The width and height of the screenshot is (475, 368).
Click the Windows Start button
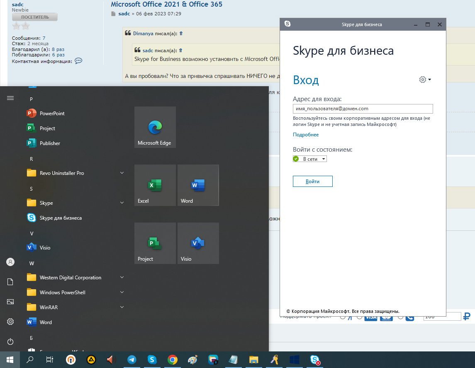(x=10, y=360)
